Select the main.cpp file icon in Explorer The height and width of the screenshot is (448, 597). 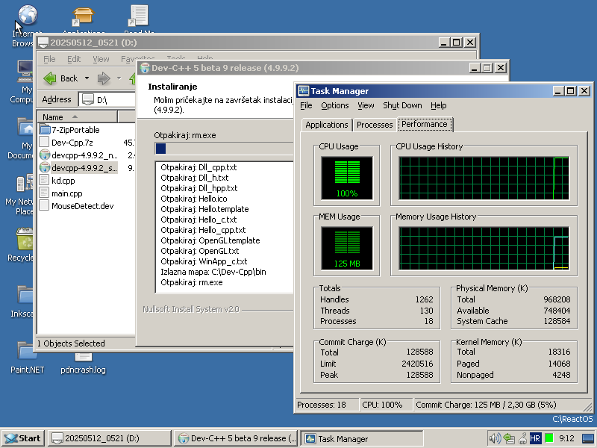45,193
